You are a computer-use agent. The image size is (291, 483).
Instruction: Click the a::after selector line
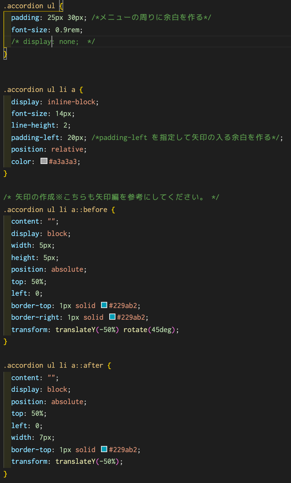click(57, 366)
